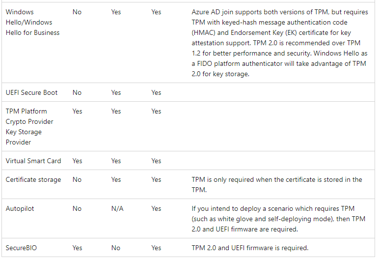Select the 'Virtual Smart Card' row label
Image resolution: width=379 pixels, height=259 pixels.
coord(33,161)
